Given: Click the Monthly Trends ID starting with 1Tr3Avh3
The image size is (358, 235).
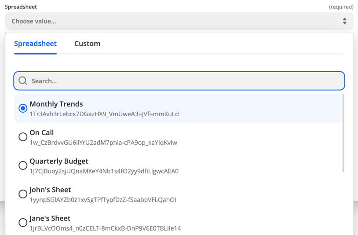Looking at the screenshot, I should click(104, 114).
